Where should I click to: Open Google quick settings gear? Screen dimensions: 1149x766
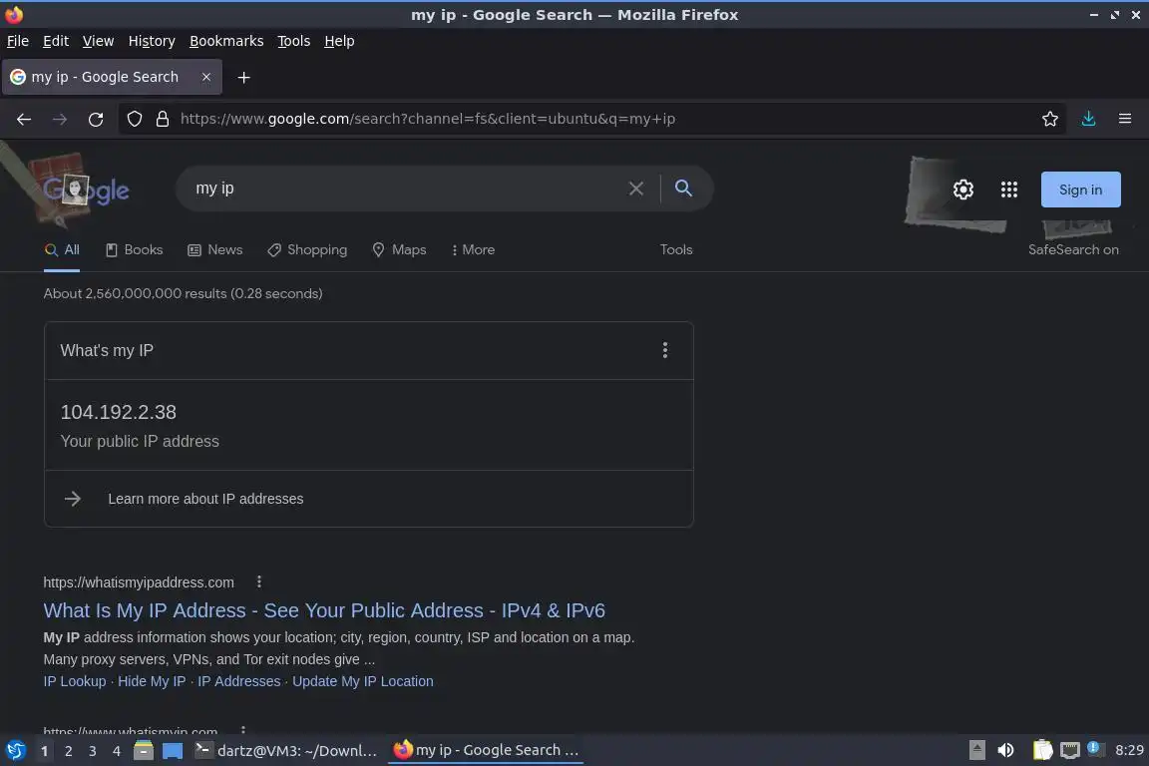coord(962,190)
